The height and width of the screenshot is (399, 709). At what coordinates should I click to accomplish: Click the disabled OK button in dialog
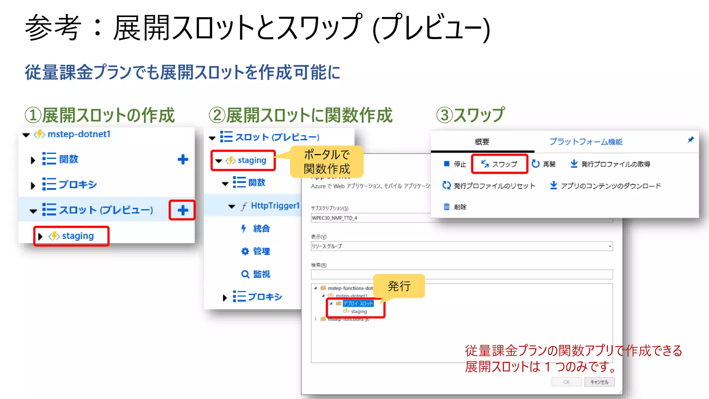(x=566, y=382)
